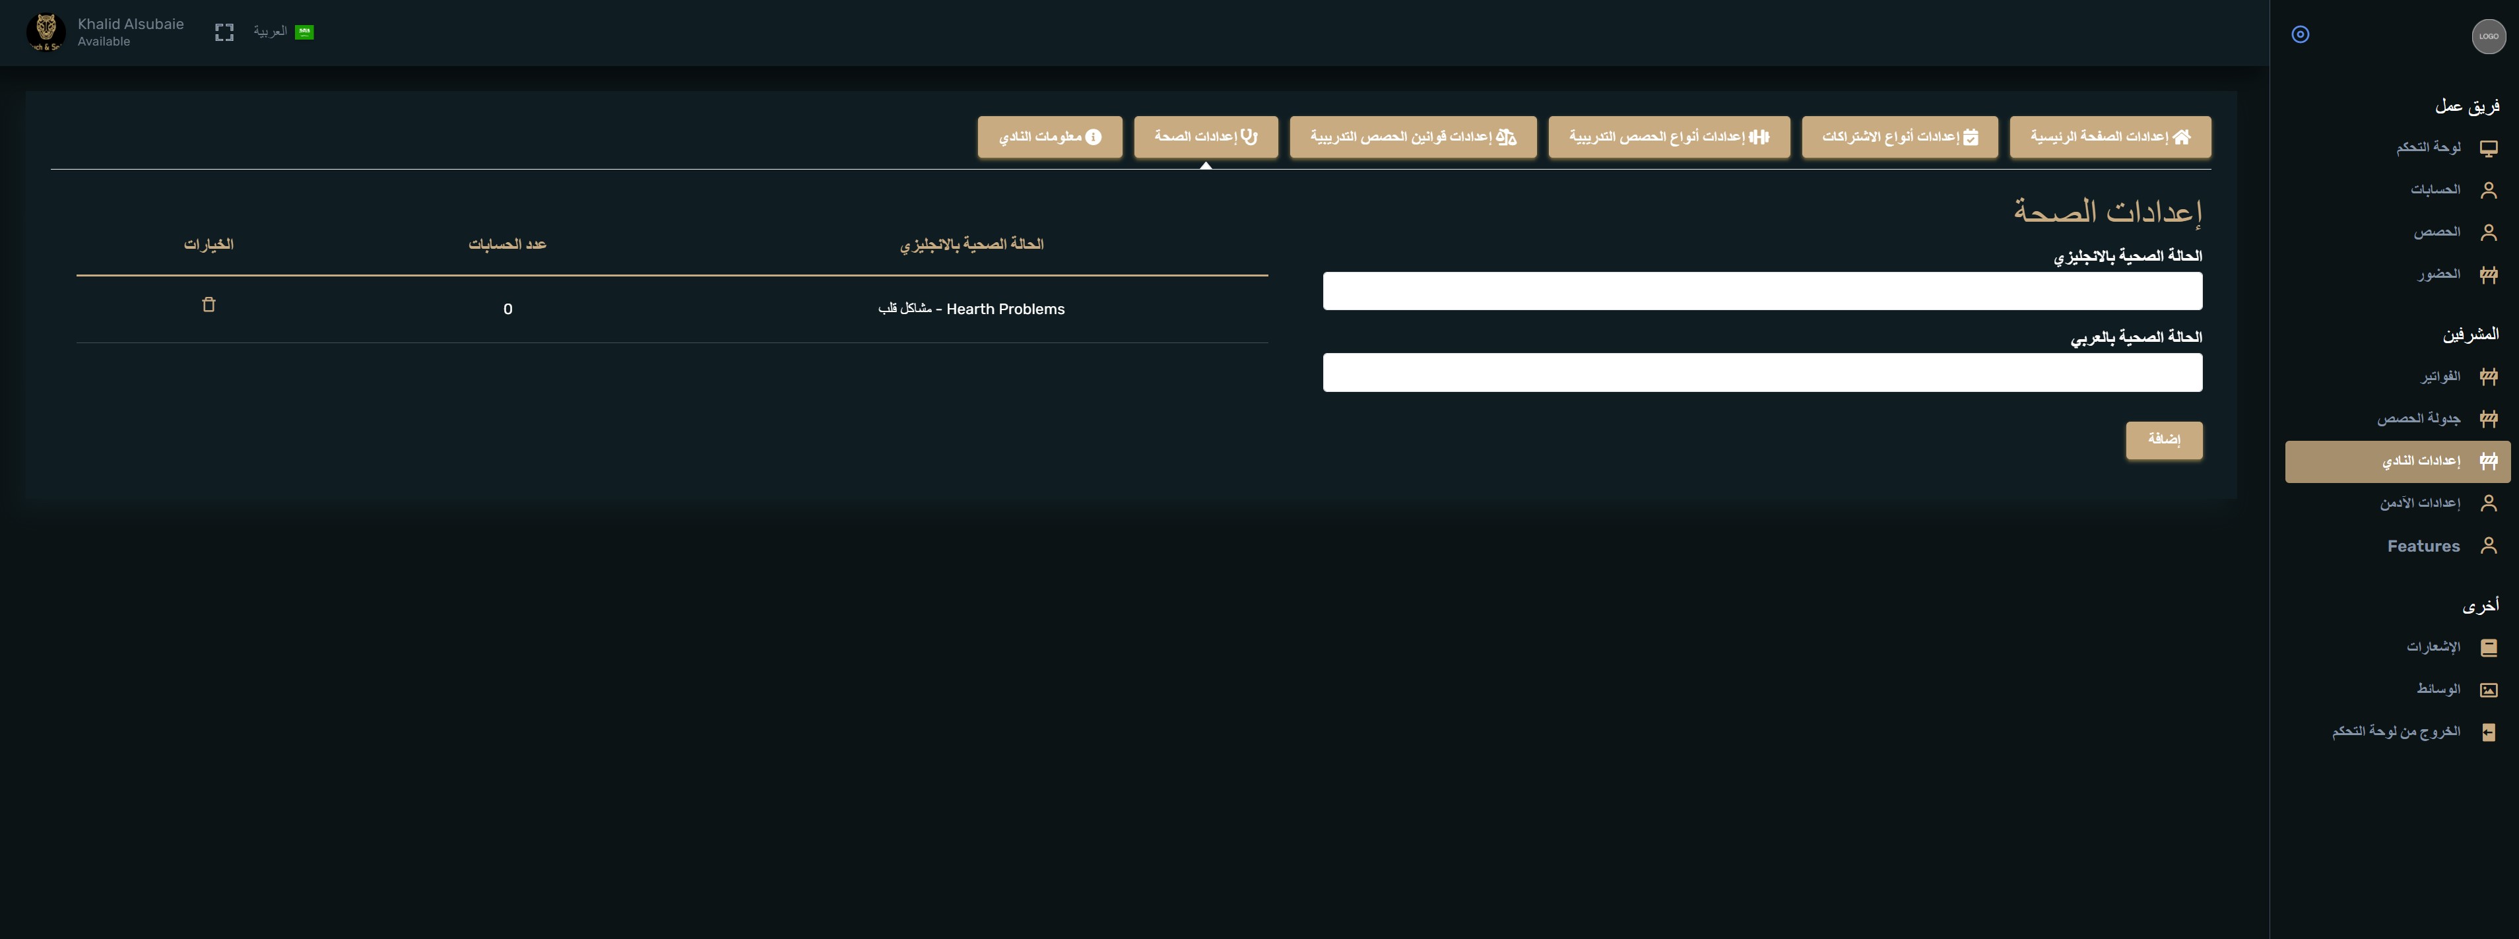Viewport: 2519px width, 939px height.
Task: Click the Saudi flag language icon
Action: pos(304,32)
